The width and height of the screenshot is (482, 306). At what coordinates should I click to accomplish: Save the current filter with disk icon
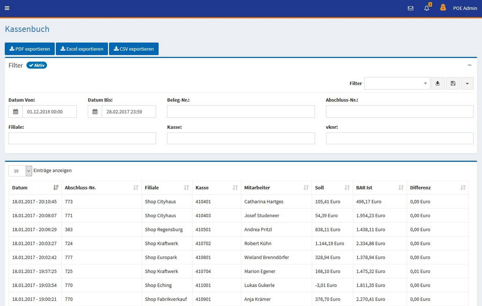click(453, 84)
